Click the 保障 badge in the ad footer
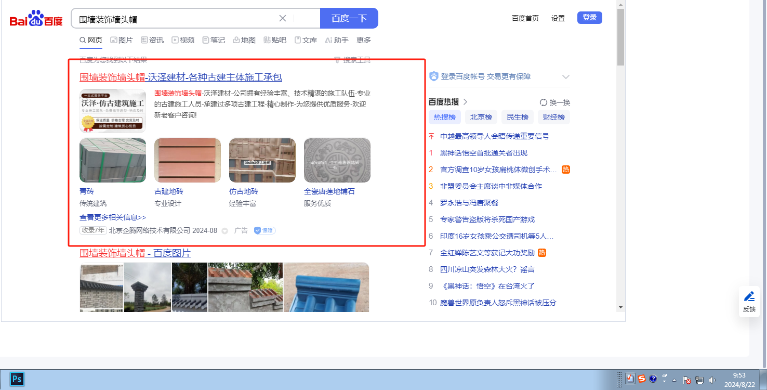Image resolution: width=767 pixels, height=390 pixels. (x=265, y=230)
